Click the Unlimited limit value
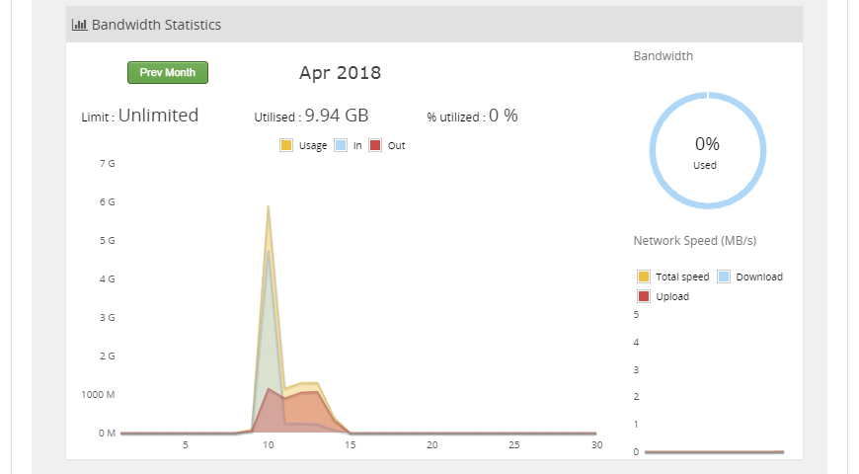 [158, 116]
